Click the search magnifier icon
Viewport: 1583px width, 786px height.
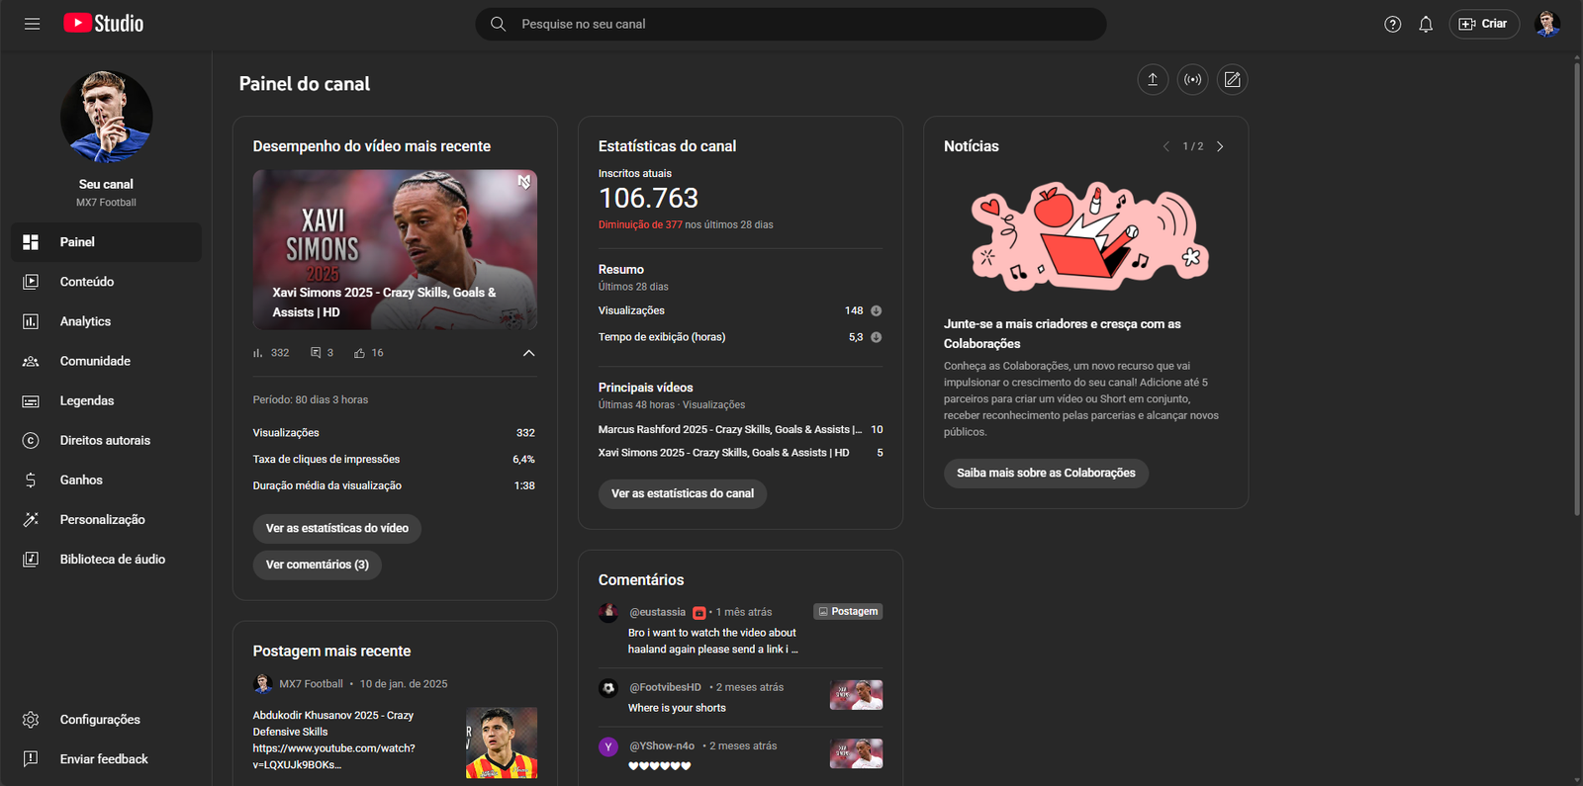pos(499,24)
